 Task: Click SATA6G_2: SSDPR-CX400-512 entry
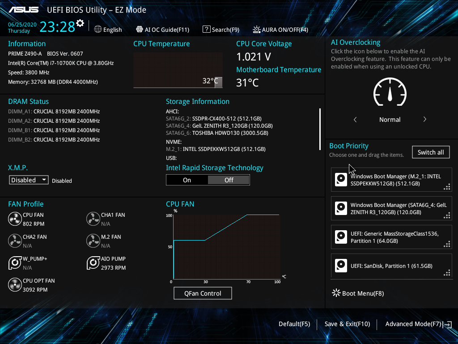click(214, 118)
